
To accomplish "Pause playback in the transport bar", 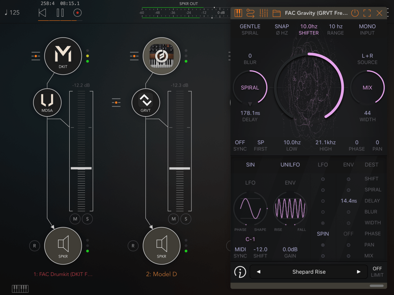I will coord(60,13).
